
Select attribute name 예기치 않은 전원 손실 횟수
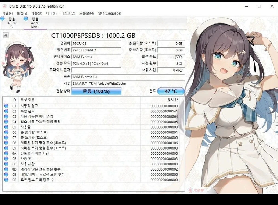[x=41, y=169]
